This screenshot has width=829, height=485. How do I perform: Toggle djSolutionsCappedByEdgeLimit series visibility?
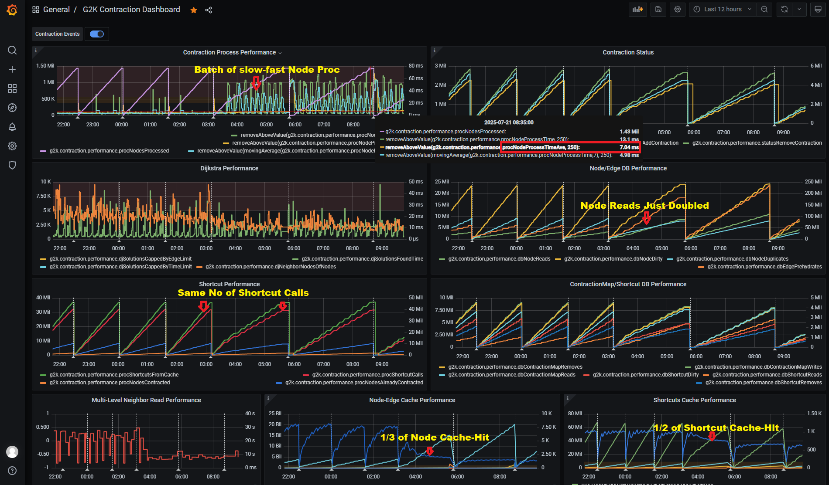pos(120,259)
